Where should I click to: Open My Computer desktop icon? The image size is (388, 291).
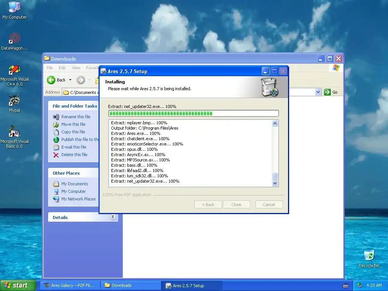[x=14, y=10]
